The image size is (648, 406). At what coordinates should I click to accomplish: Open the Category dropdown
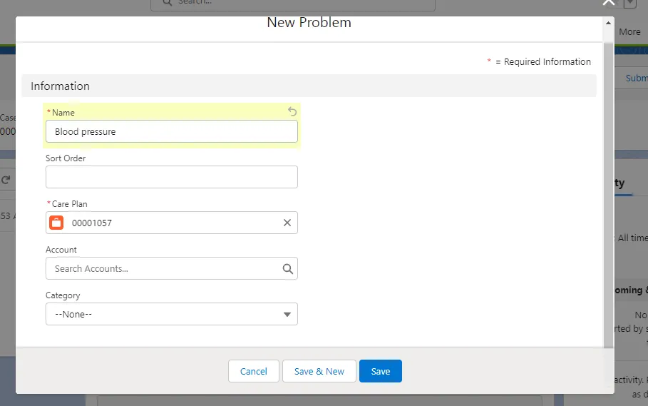point(172,314)
